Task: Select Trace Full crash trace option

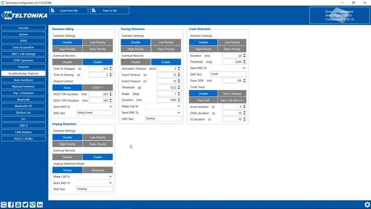Action: click(x=203, y=100)
